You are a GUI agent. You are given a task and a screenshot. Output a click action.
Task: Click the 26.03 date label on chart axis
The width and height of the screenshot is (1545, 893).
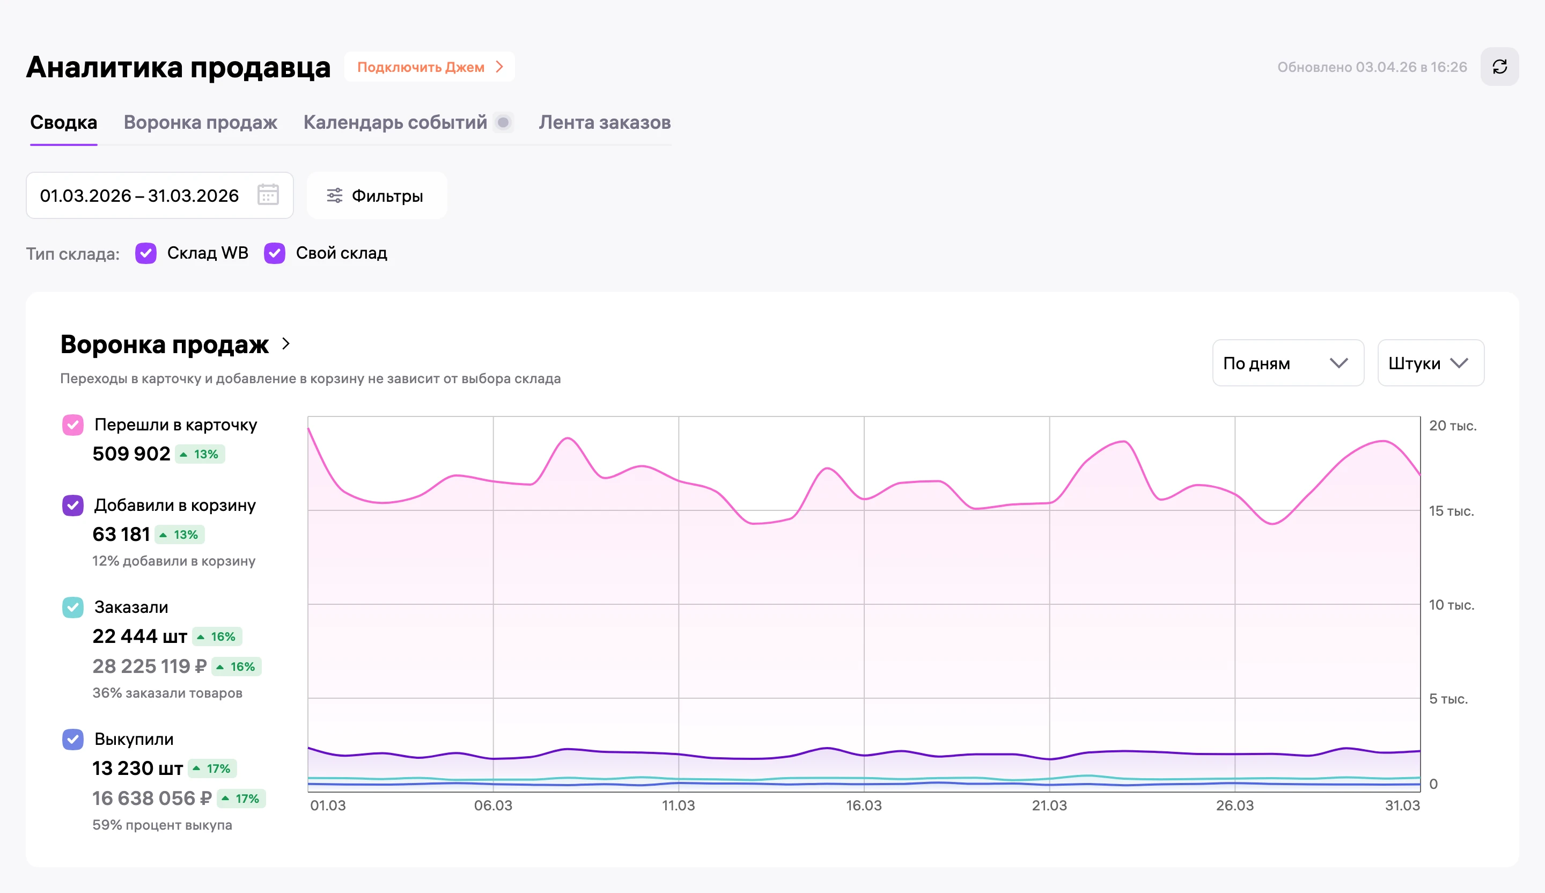[1235, 806]
